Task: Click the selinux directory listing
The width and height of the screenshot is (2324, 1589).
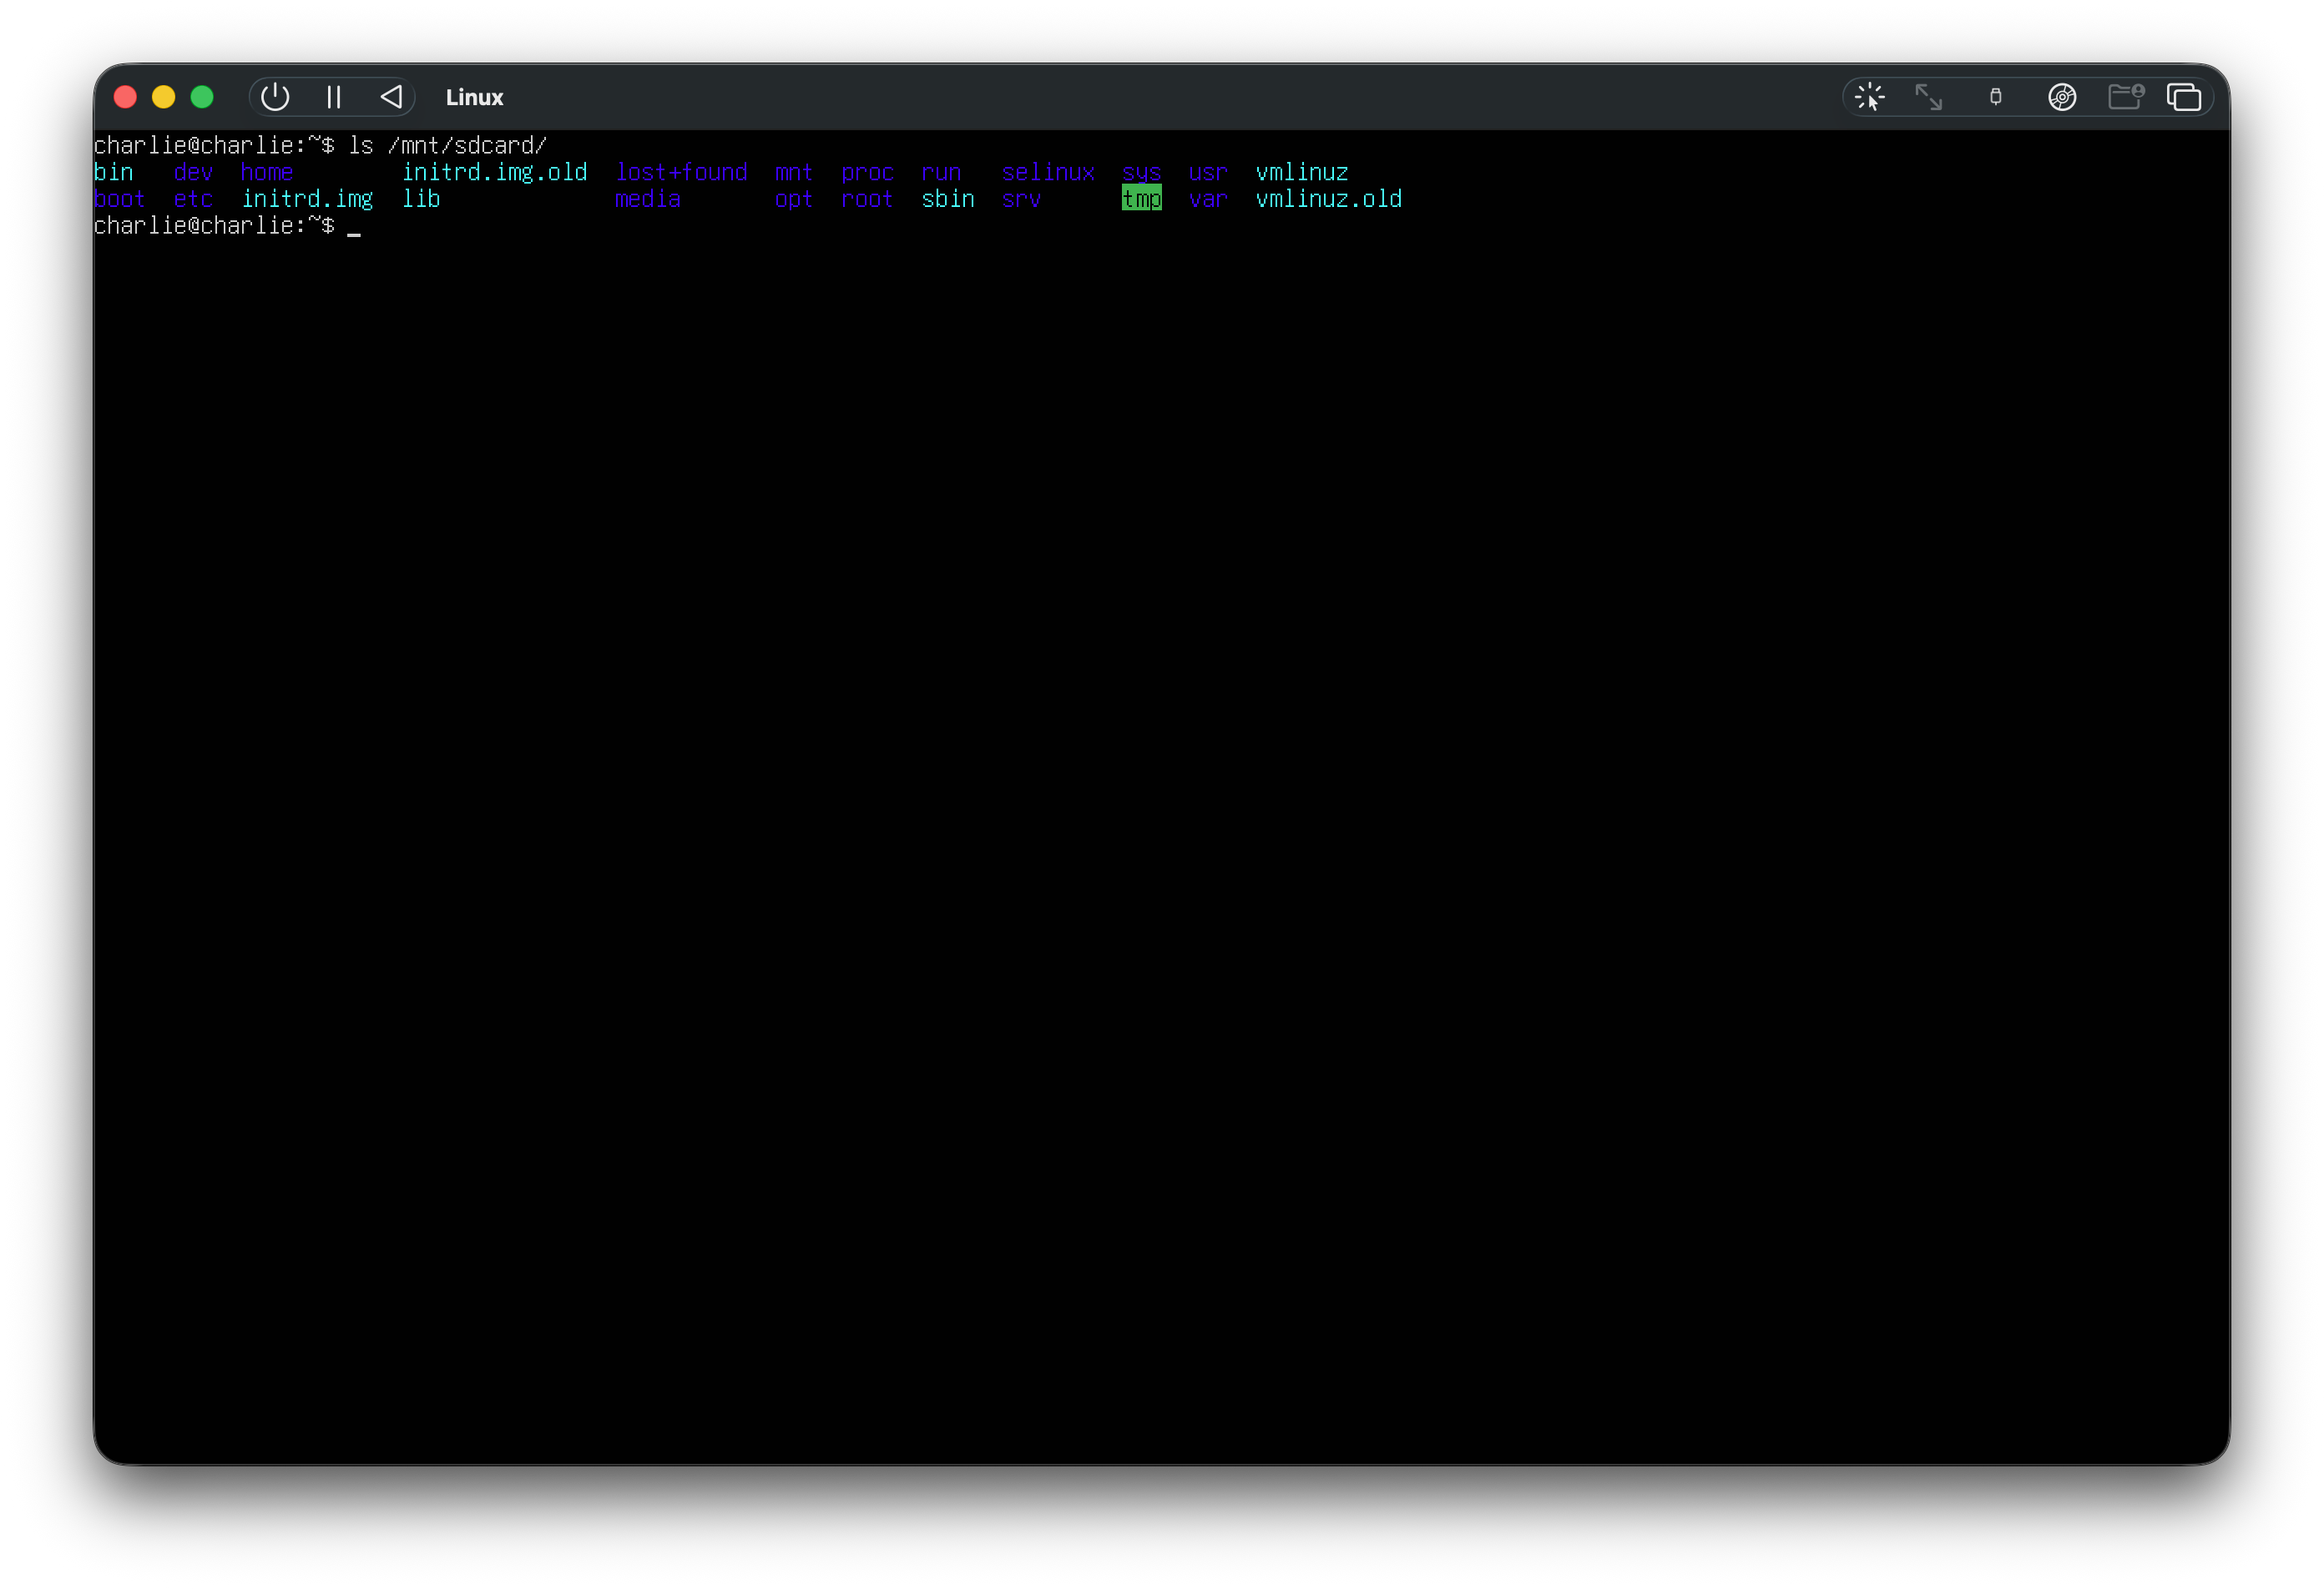Action: pos(1048,172)
